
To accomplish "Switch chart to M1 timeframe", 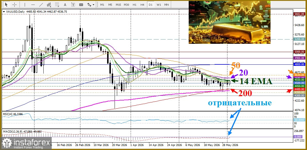I will (102, 5).
